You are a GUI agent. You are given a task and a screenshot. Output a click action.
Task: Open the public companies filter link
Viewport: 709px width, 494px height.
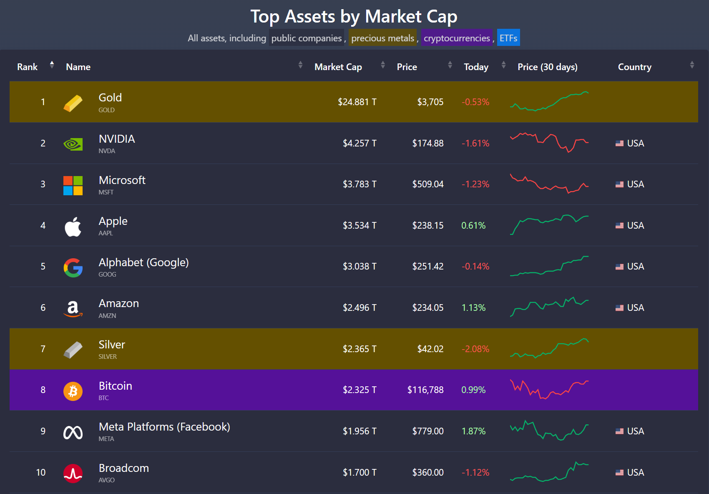coord(306,38)
